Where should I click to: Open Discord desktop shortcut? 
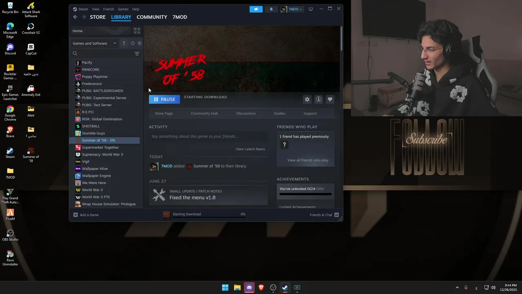click(x=10, y=49)
